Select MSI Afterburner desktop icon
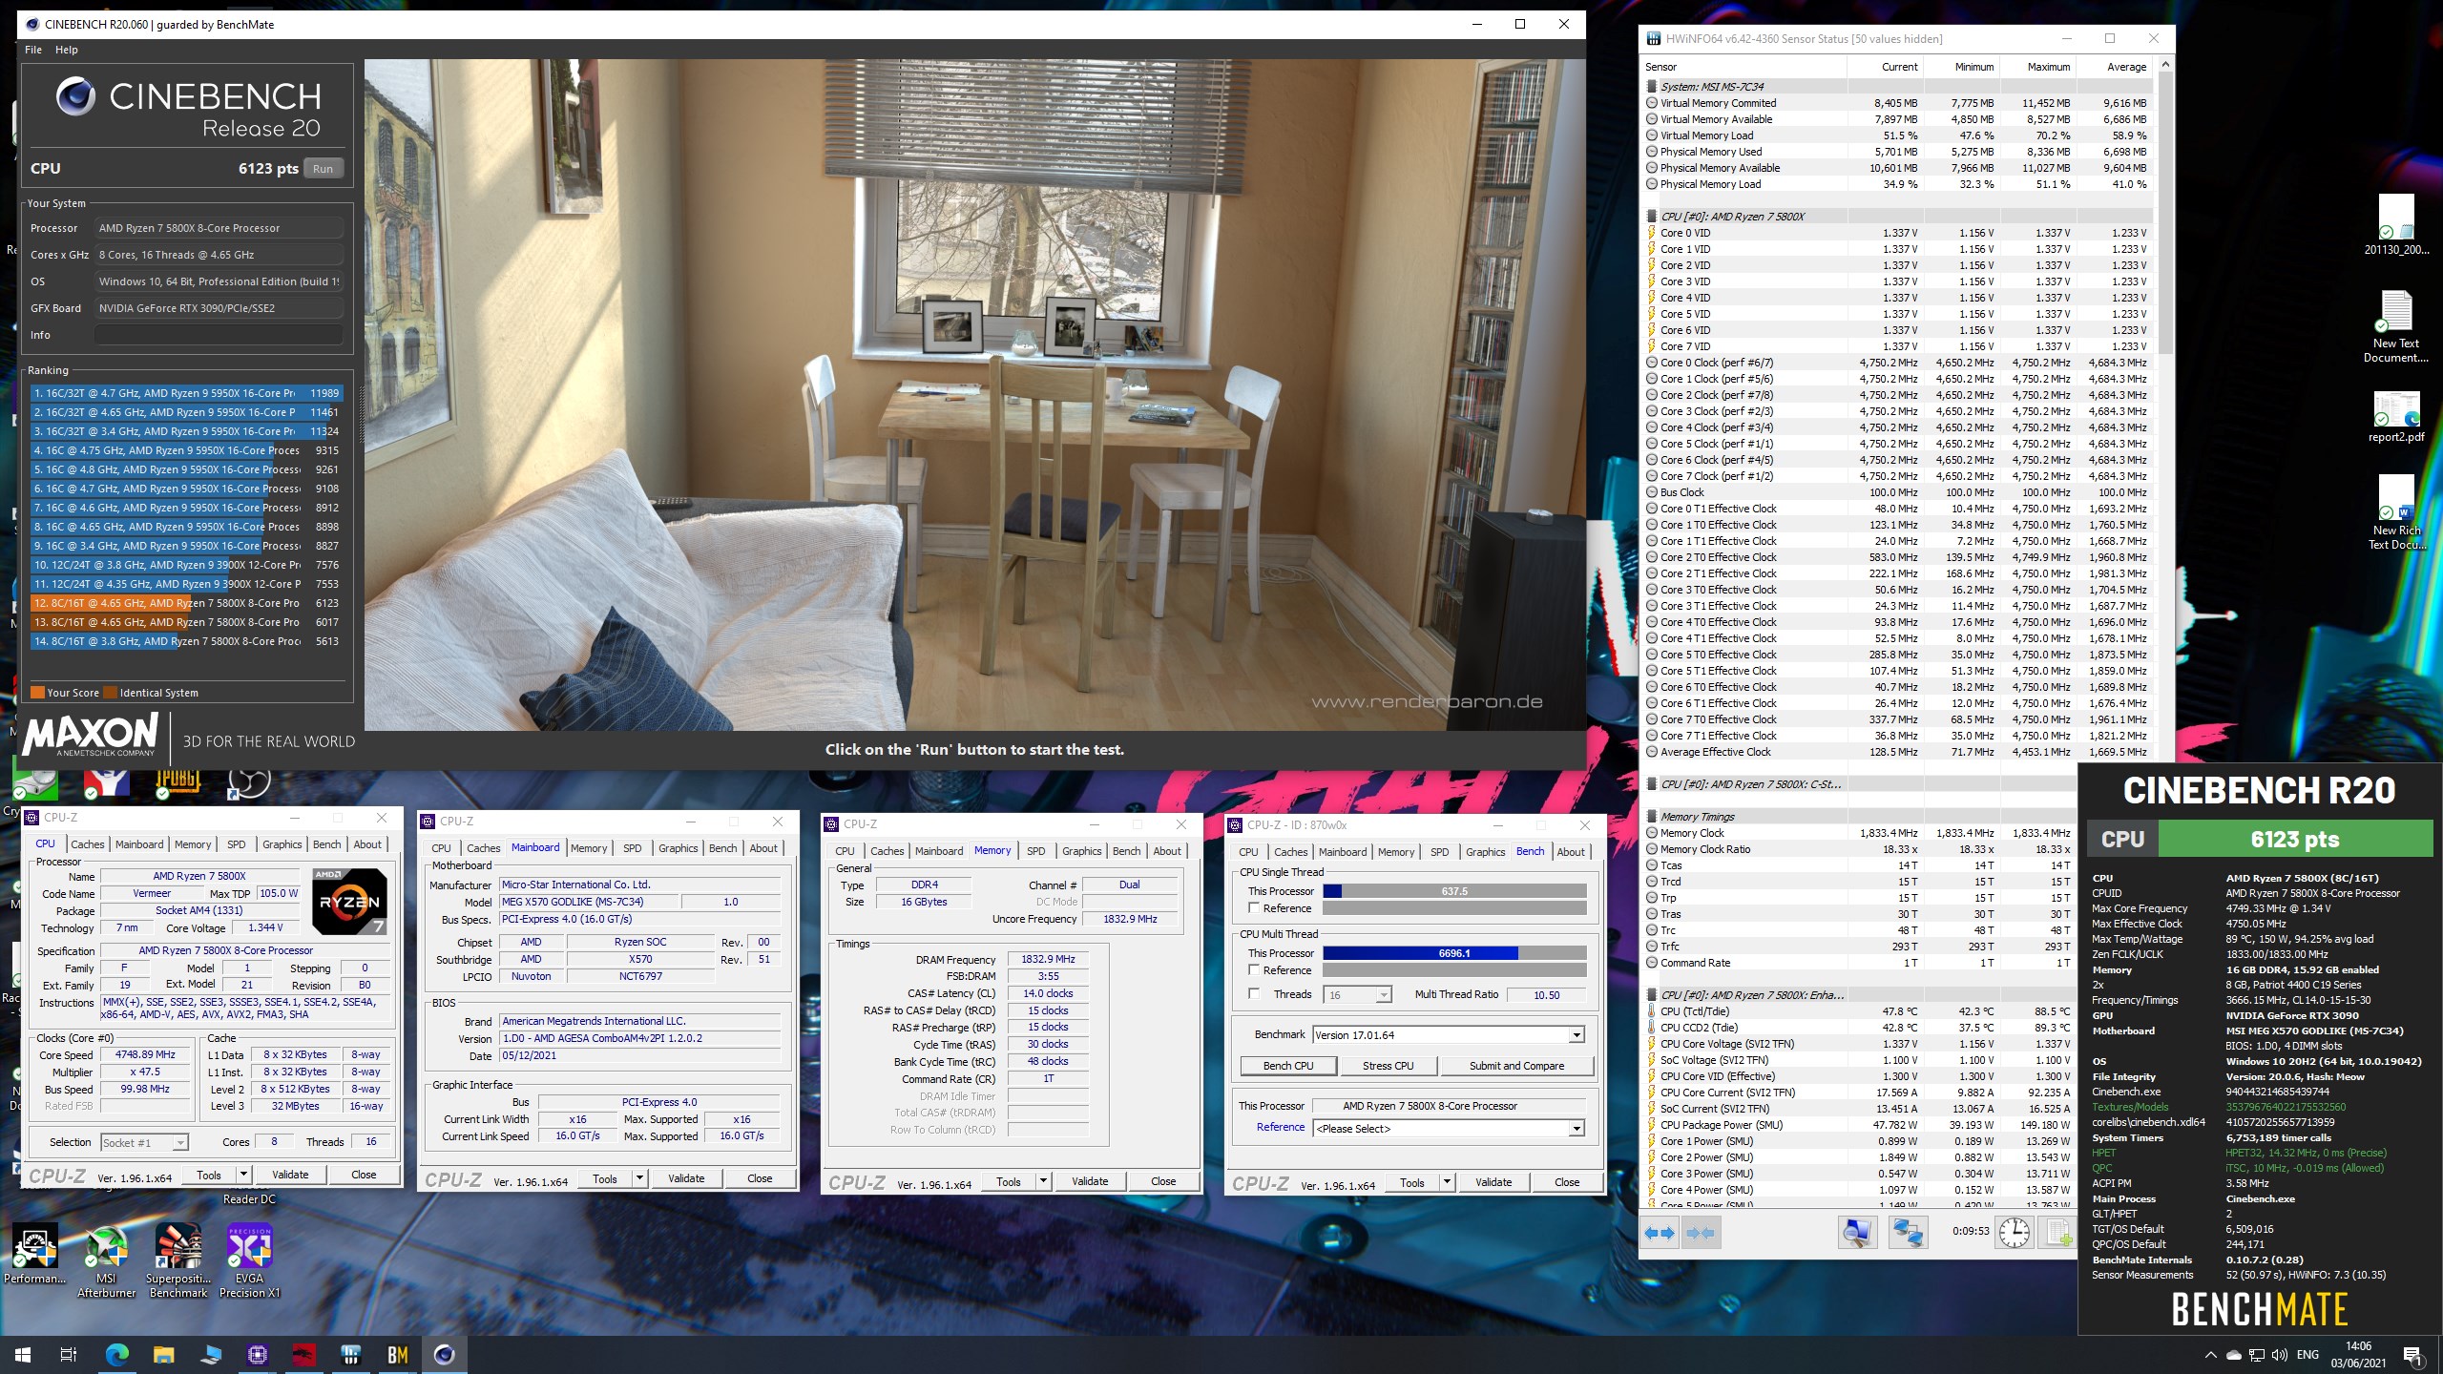The width and height of the screenshot is (2443, 1374). (106, 1259)
